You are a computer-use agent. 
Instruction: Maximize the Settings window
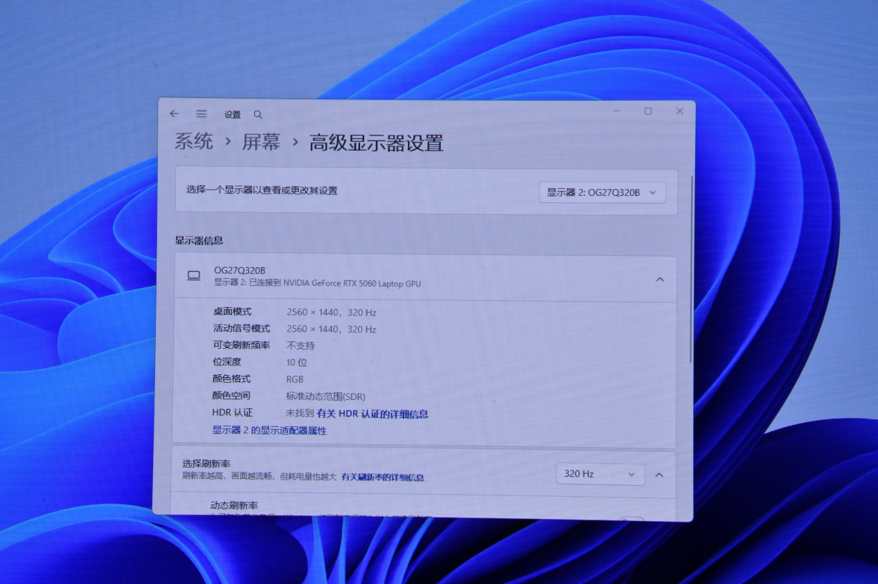(x=648, y=111)
